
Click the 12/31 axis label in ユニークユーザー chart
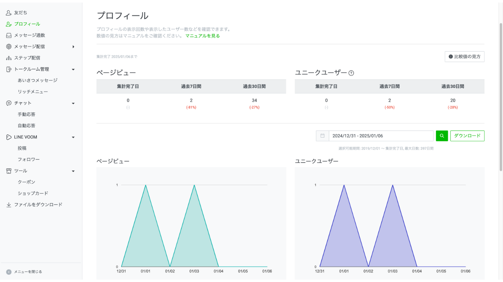point(320,271)
